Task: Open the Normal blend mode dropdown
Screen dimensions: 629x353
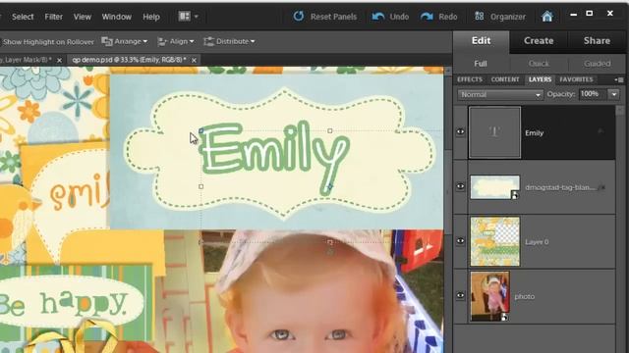Action: 500,94
